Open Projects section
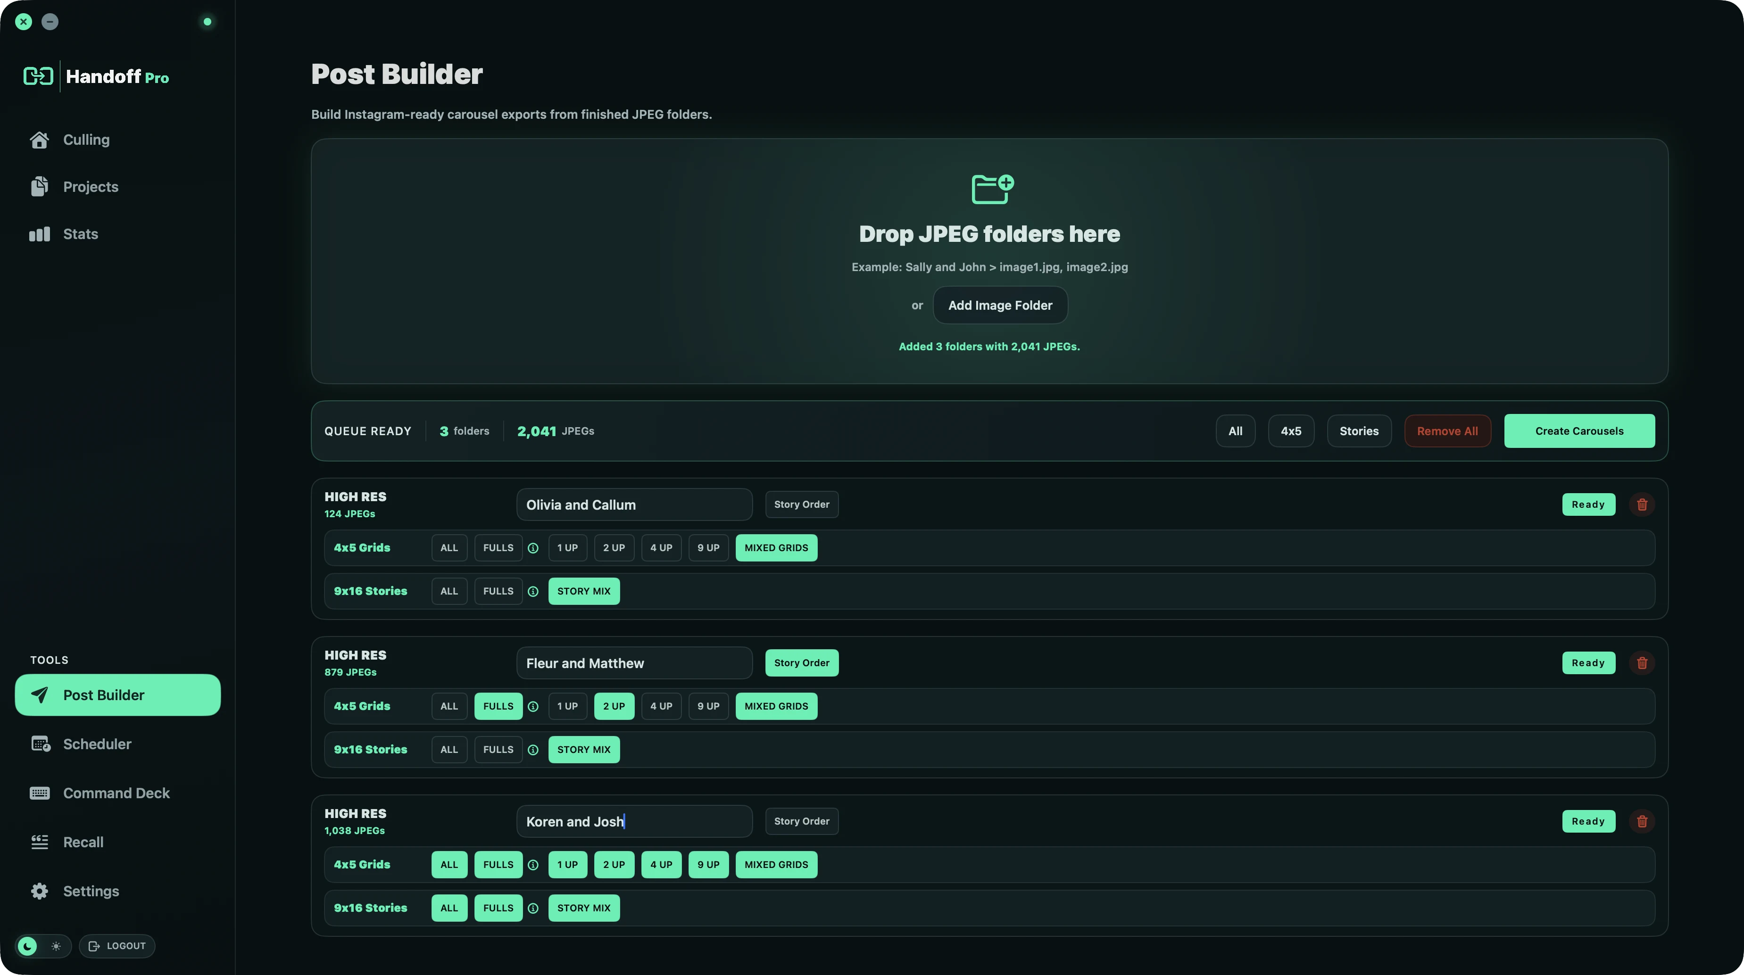Screen dimensions: 1744x975 click(91, 187)
